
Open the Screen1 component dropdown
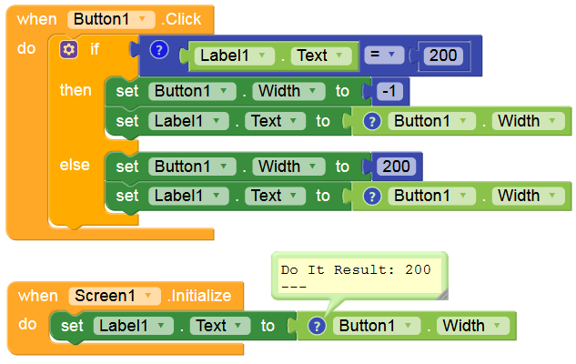pyautogui.click(x=151, y=296)
